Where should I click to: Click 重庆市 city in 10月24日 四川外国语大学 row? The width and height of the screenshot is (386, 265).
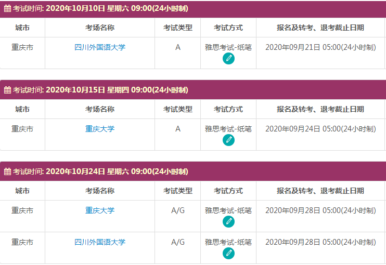click(x=22, y=242)
